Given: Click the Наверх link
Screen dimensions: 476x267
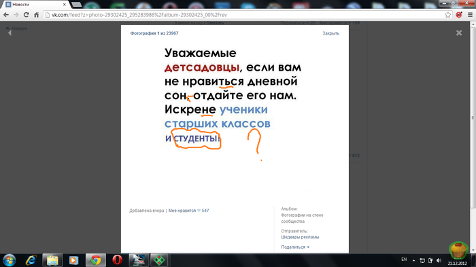Looking at the screenshot, I should [16, 29].
